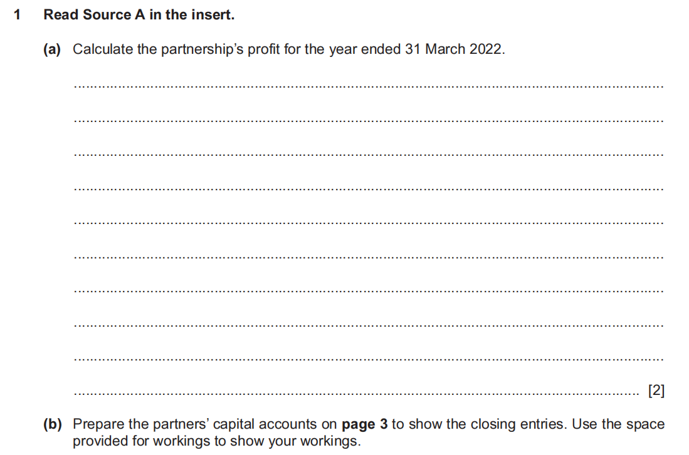Screen dimensions: 689x455
Task: Click the (b) part label
Action: (x=53, y=424)
